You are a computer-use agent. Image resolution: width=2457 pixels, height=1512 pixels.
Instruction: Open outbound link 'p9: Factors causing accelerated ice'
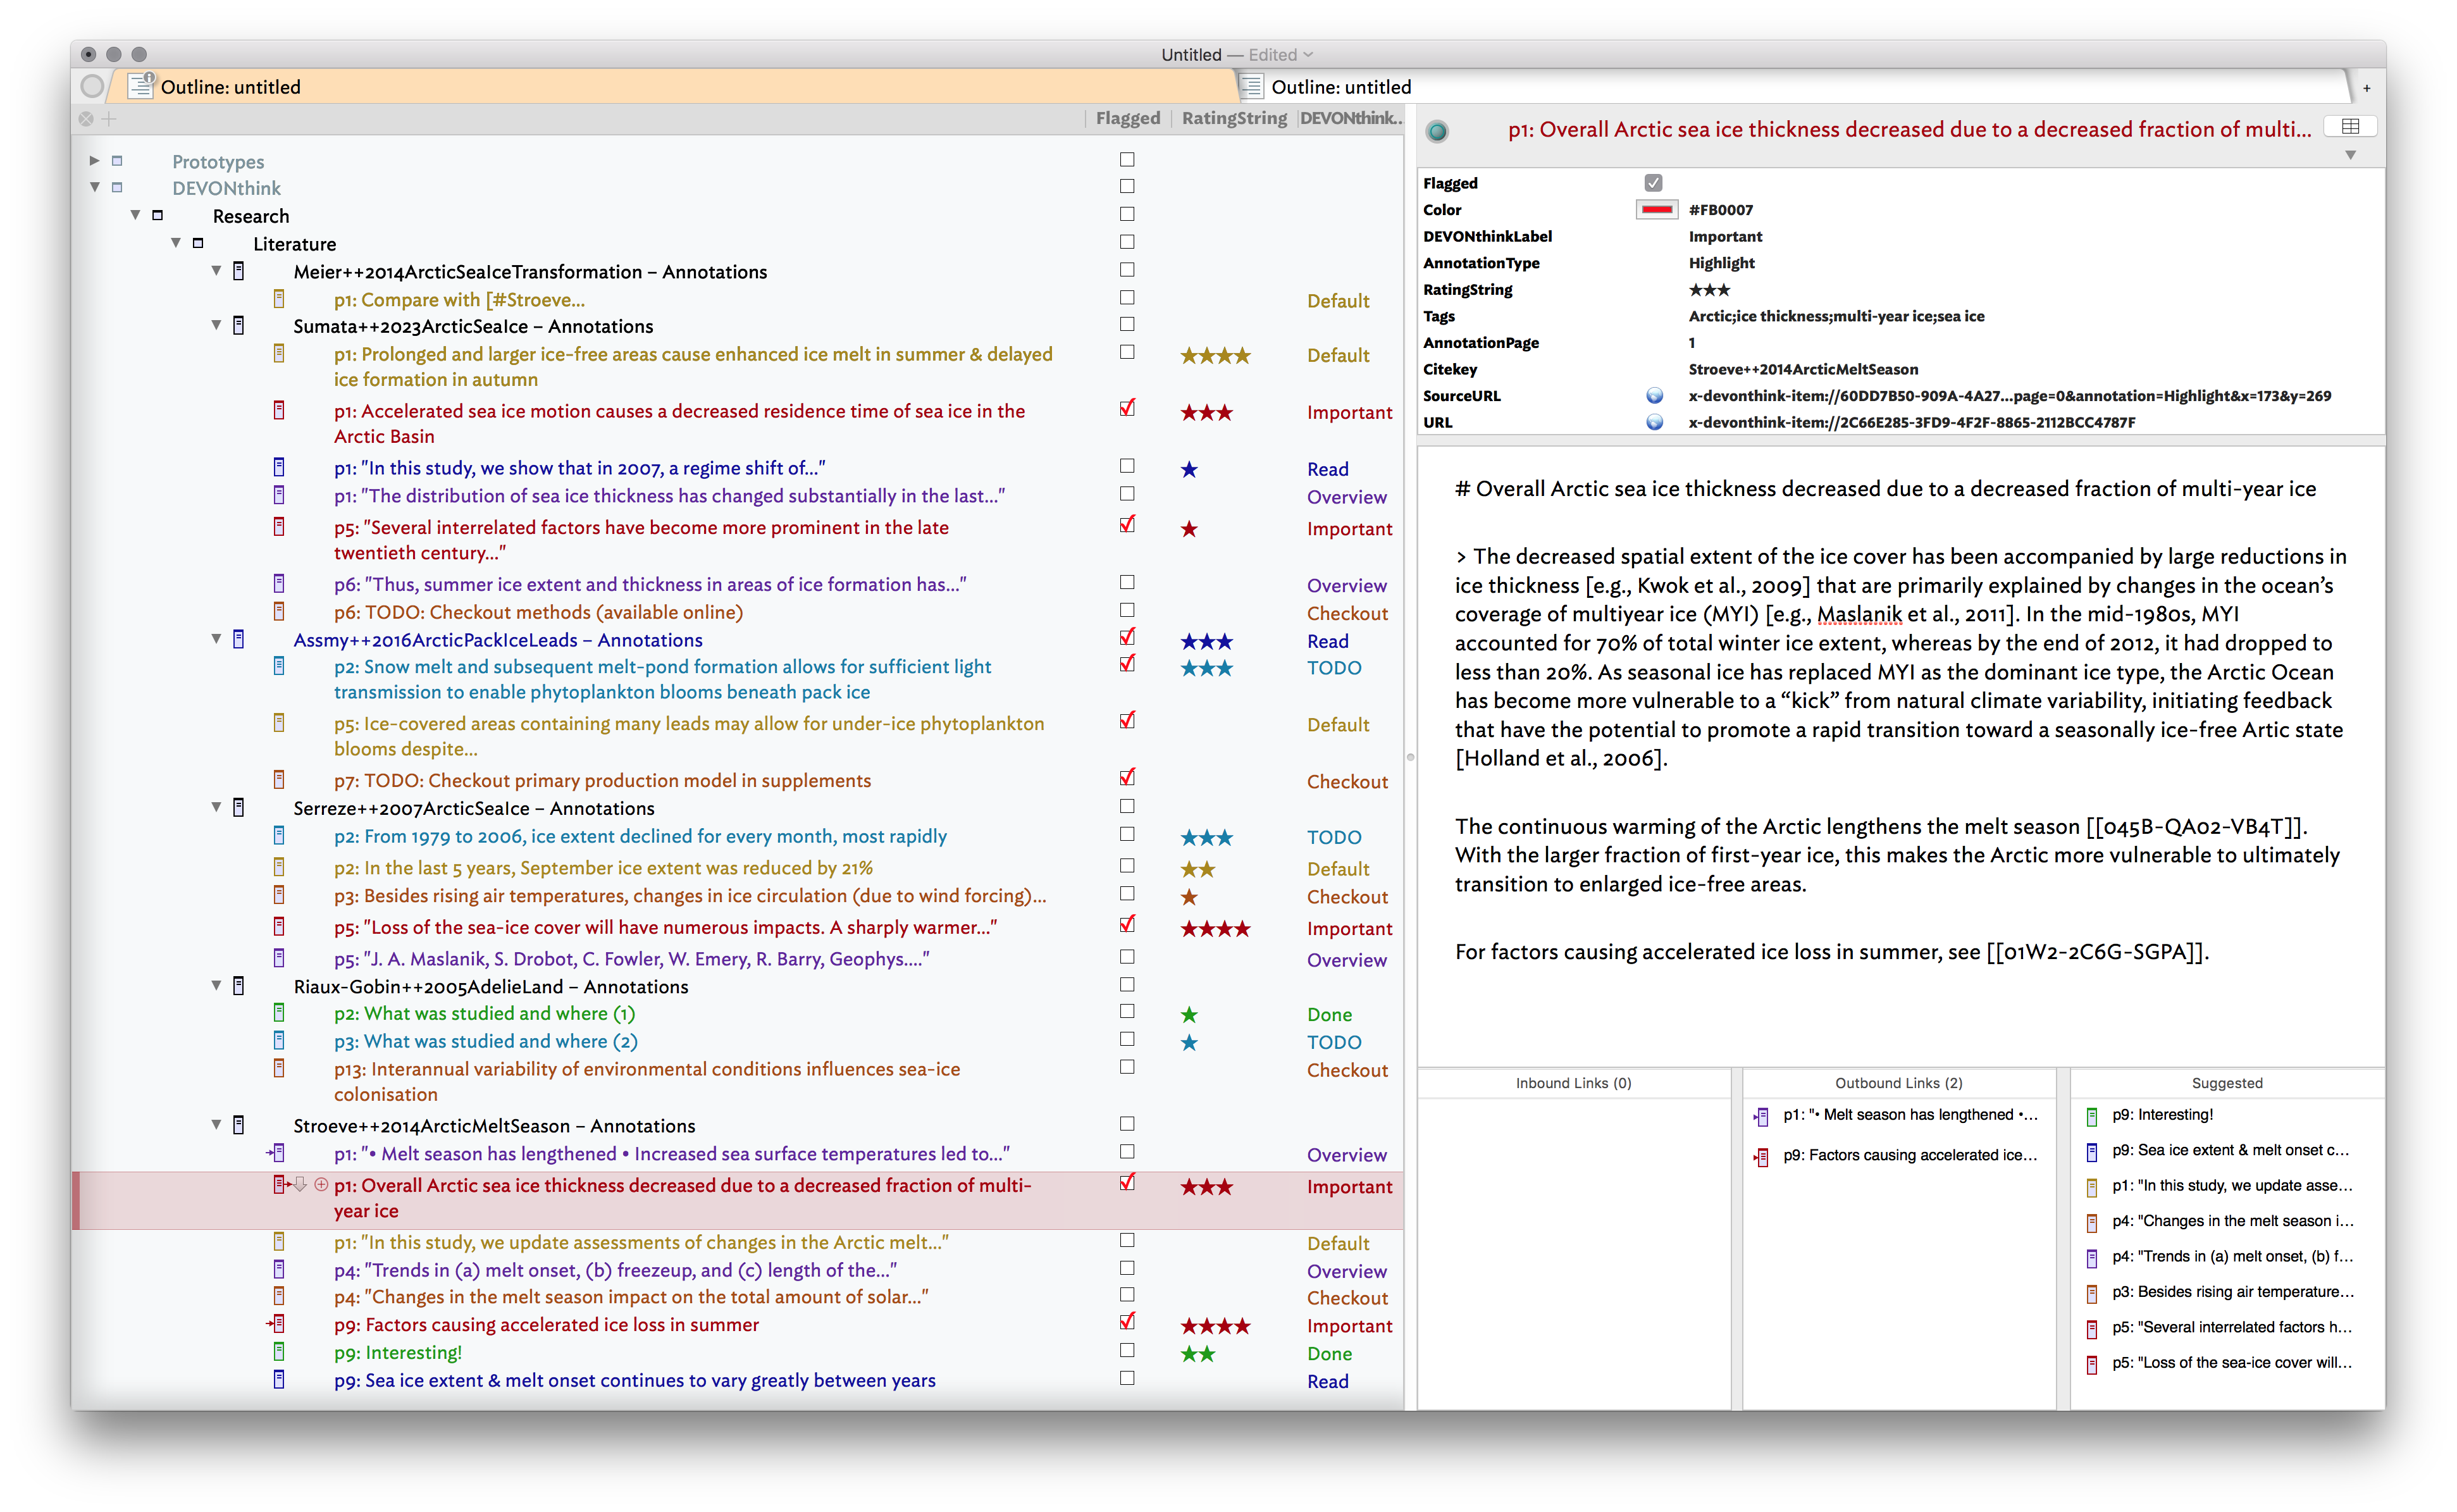[1909, 1155]
